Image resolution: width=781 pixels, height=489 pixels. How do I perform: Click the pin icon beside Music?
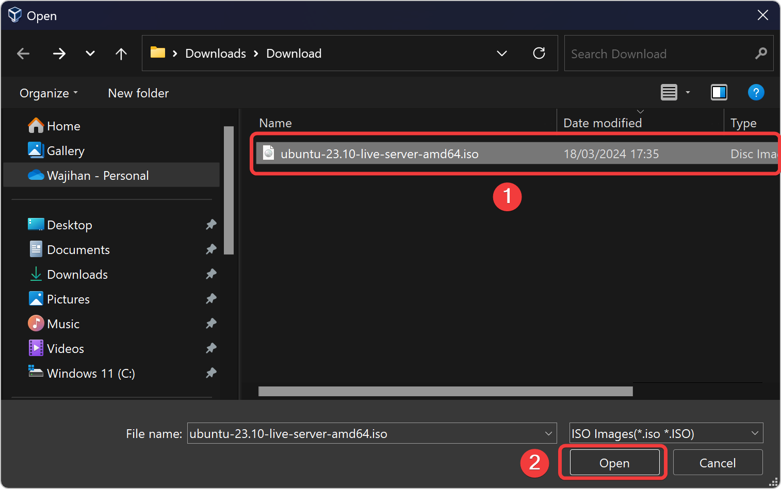tap(211, 324)
